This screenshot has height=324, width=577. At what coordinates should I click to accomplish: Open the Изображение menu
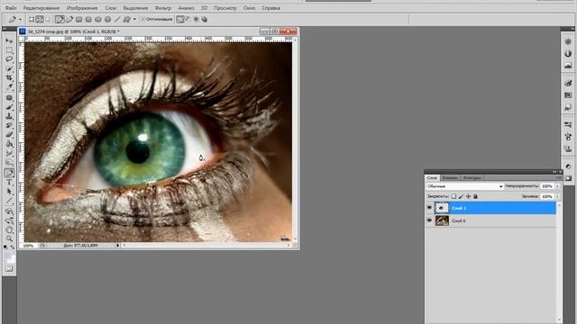pos(82,8)
